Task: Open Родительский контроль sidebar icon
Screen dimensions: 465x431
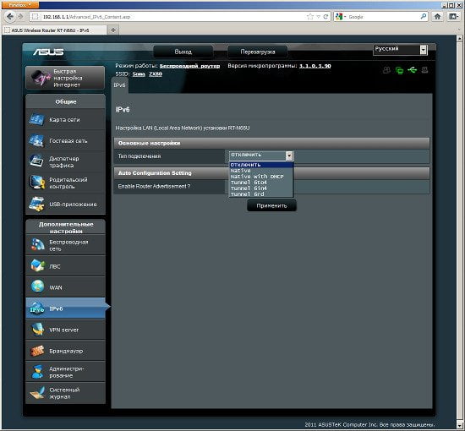Action: (x=36, y=183)
